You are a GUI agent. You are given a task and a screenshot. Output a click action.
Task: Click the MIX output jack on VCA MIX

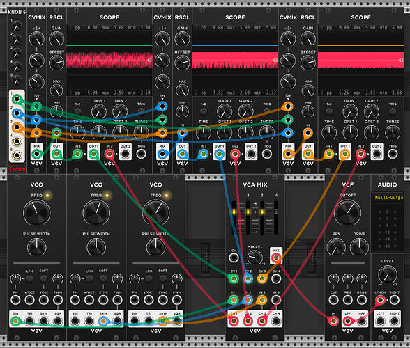(x=276, y=258)
